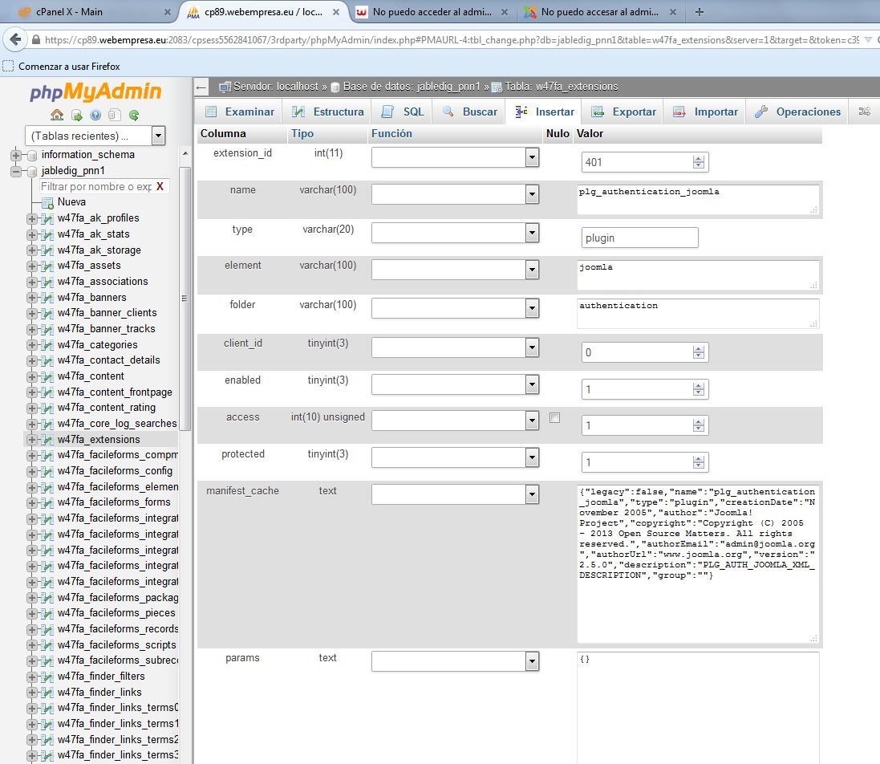Image resolution: width=880 pixels, height=764 pixels.
Task: Follow the Base de datos: jabledig_pnn1 breadcrumb link
Action: pos(412,87)
